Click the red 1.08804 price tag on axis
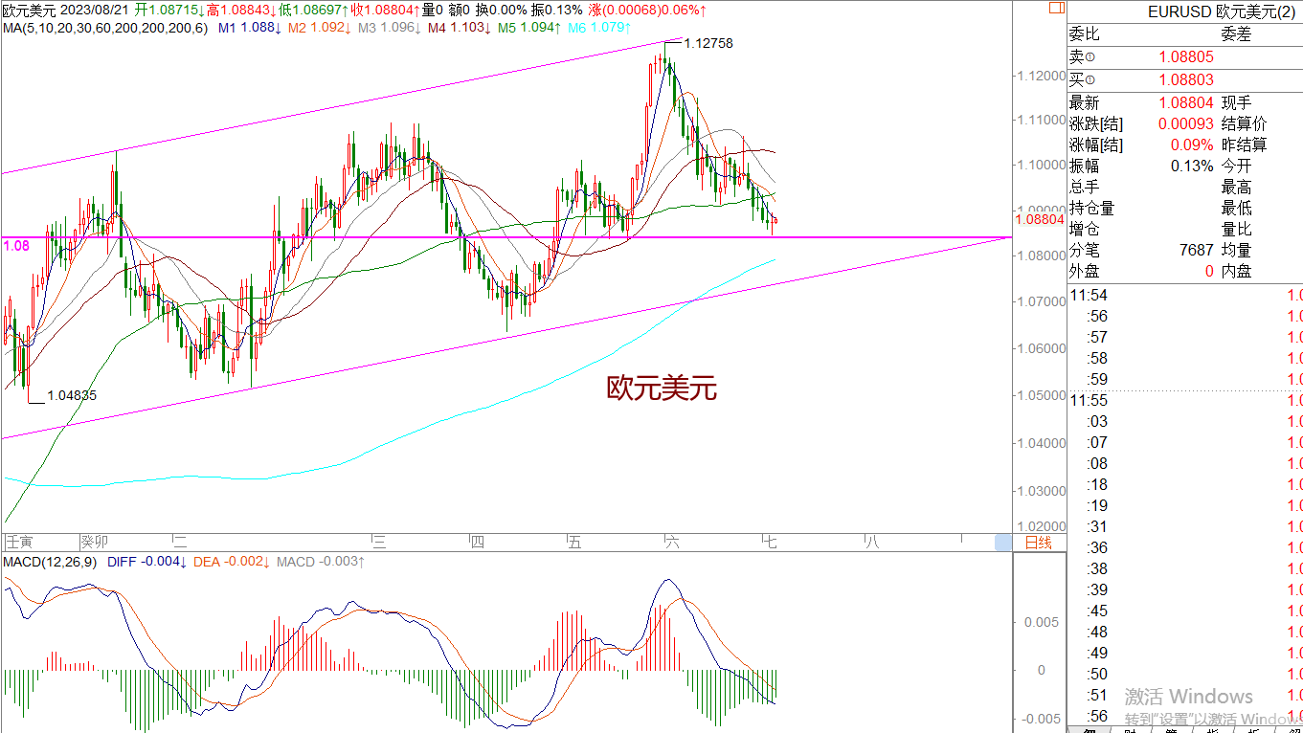 tap(1039, 219)
